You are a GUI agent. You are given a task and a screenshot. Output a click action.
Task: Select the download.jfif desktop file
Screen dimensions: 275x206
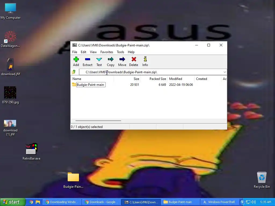(10, 67)
